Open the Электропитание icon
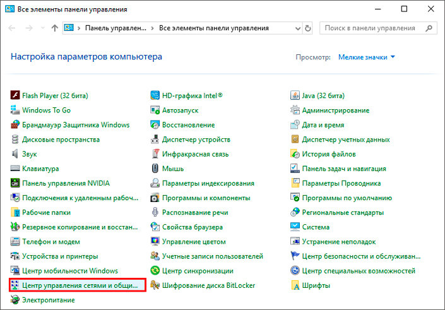445x310 pixels. (15, 300)
